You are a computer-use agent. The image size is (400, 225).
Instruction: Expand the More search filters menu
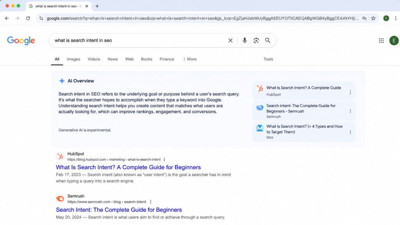(x=190, y=59)
